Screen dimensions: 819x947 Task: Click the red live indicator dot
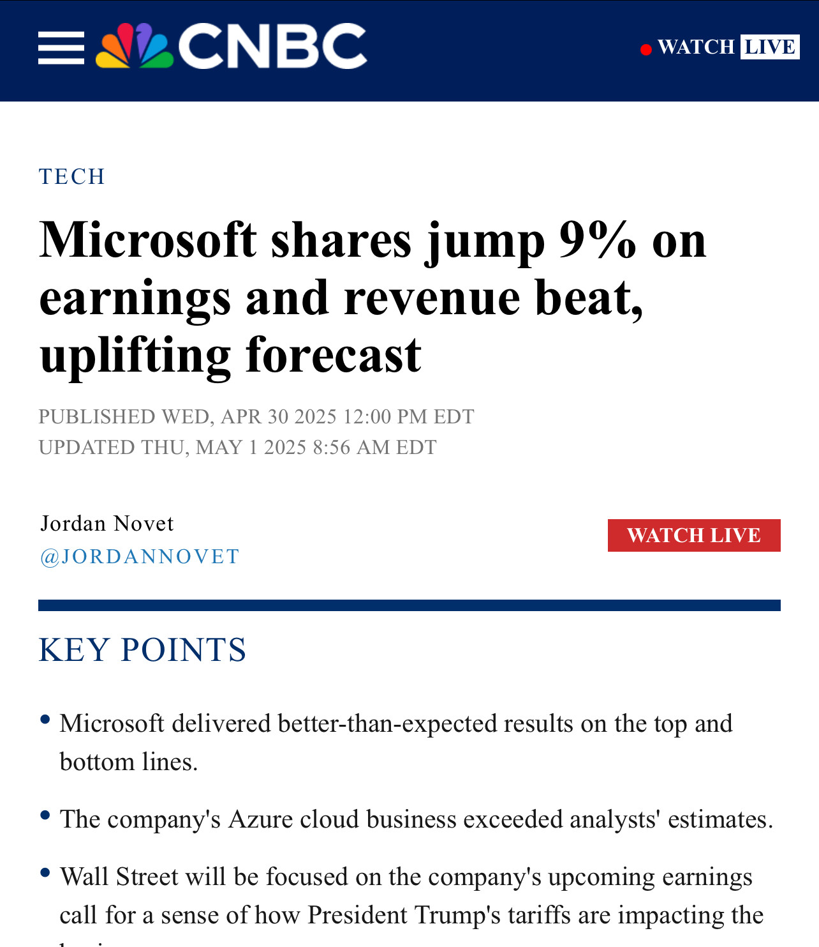(646, 49)
